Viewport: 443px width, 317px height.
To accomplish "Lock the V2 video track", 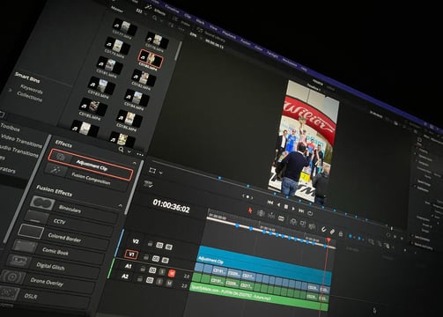I will 150,244.
